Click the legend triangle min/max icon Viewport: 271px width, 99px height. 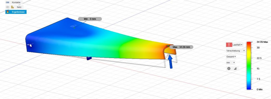235,69
